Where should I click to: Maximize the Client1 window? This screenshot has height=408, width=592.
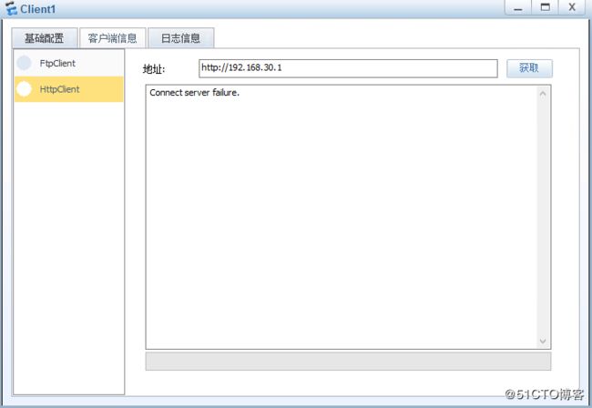545,7
